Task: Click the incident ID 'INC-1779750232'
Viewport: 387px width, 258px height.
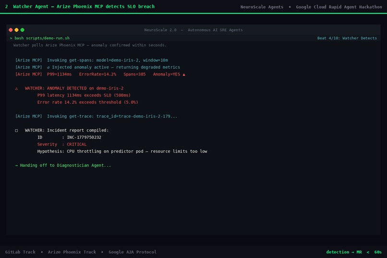Action: [x=84, y=137]
